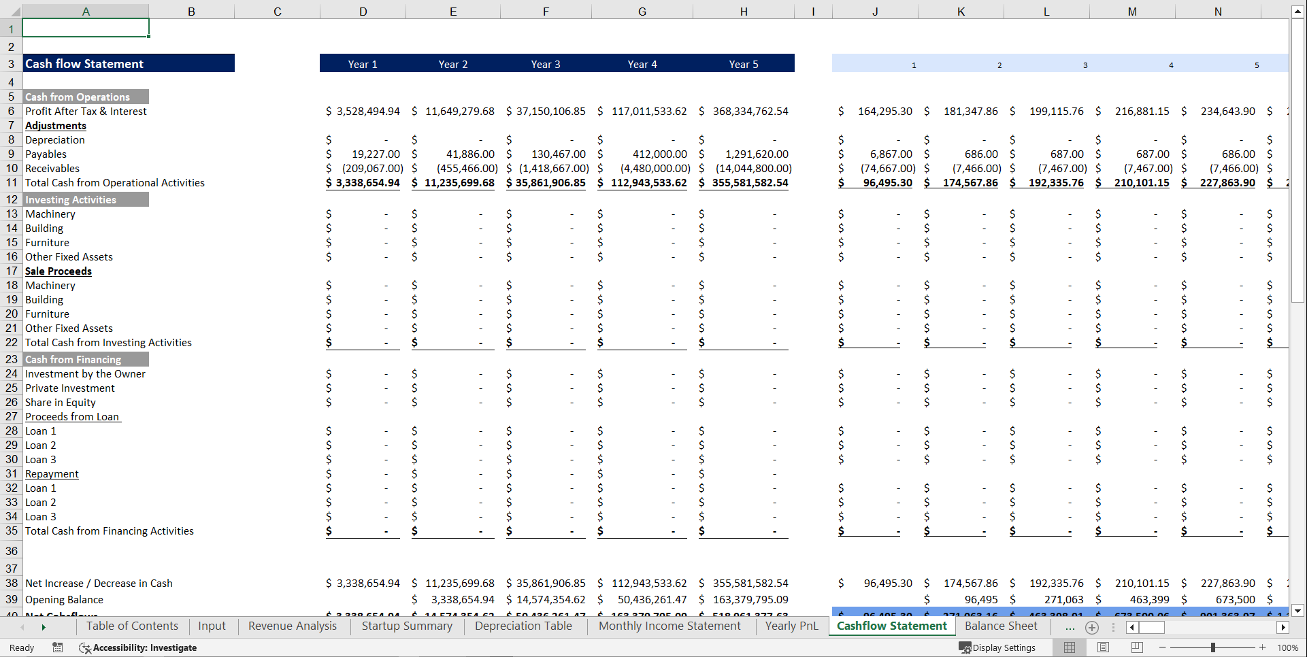Select Profit After Tax & Interest label

pos(86,111)
